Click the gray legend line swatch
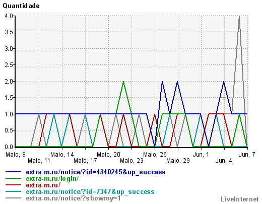The height and width of the screenshot is (204, 262). tap(13, 198)
